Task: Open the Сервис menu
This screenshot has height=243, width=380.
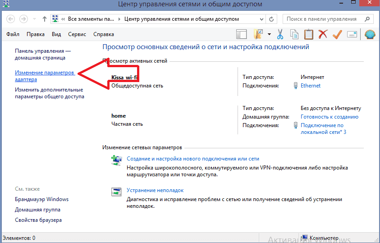Action: click(x=77, y=34)
